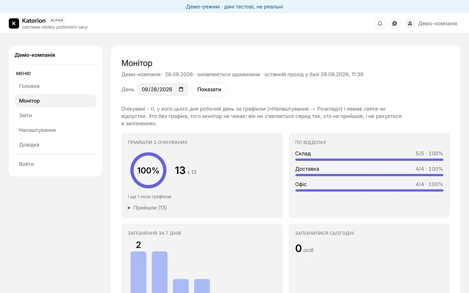This screenshot has width=469, height=293.
Task: Click the 100% attendance ring
Action: [148, 170]
